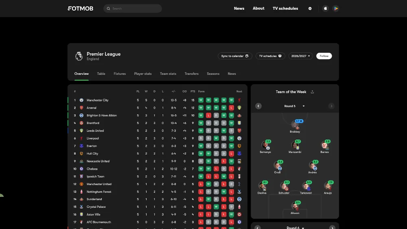407x229 pixels.
Task: Follow the Premier League
Action: [324, 56]
